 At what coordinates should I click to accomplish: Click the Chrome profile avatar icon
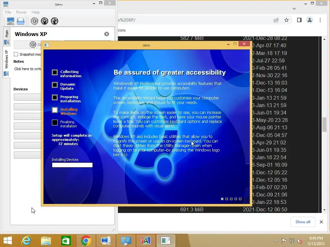coord(310,20)
